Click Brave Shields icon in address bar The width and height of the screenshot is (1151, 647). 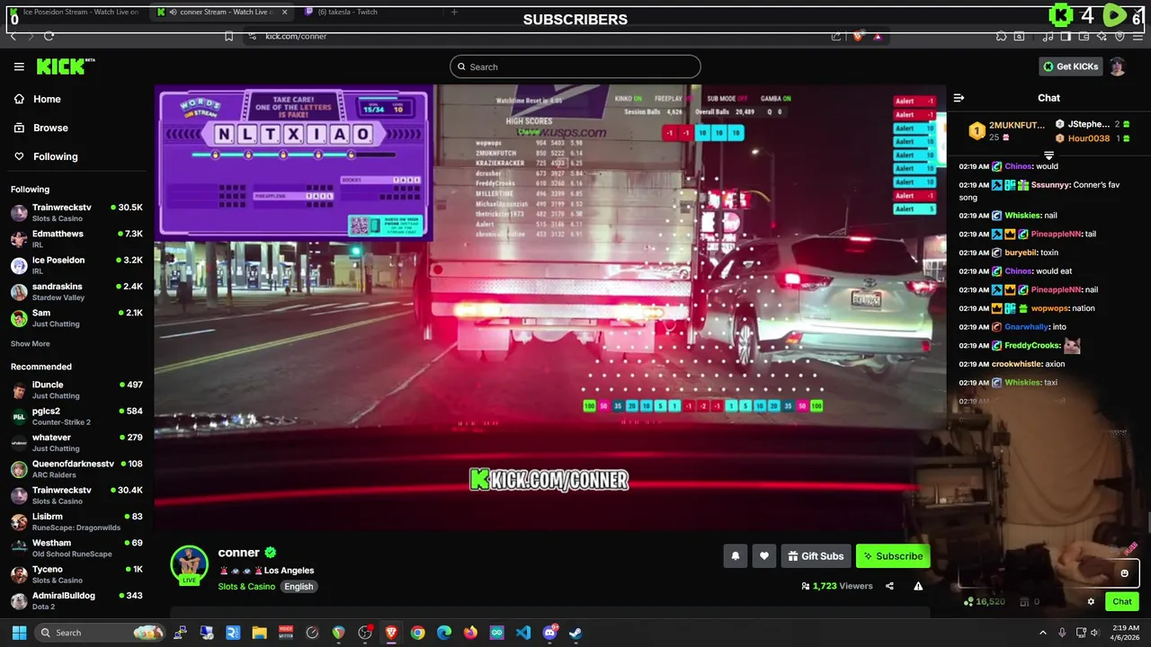pyautogui.click(x=857, y=36)
